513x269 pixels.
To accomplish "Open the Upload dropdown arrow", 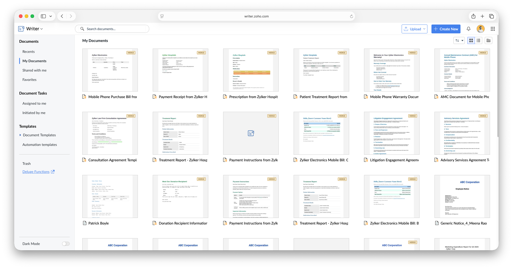I will point(424,29).
